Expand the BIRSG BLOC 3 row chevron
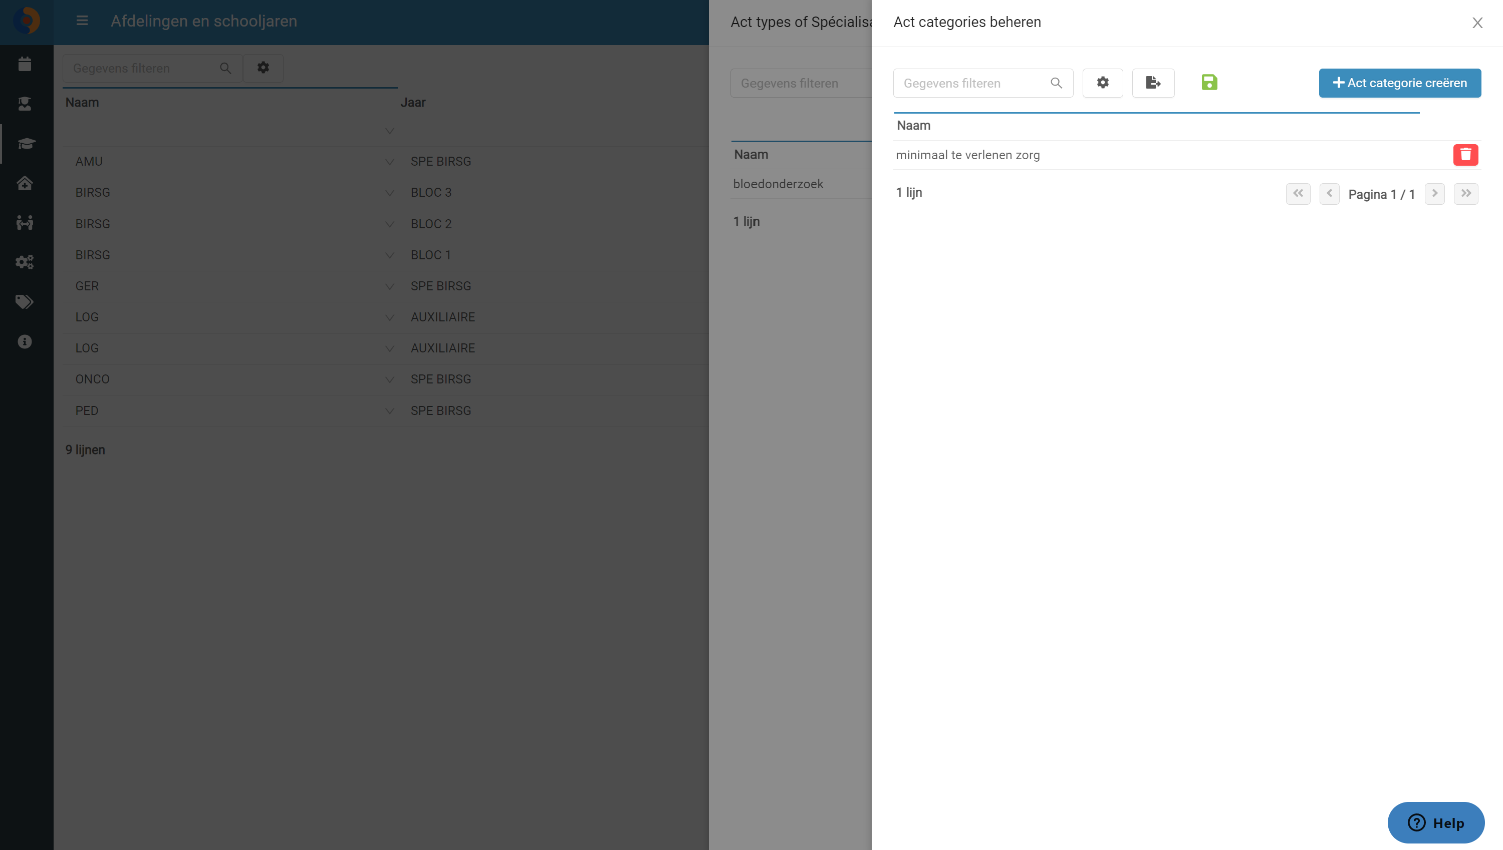Image resolution: width=1503 pixels, height=850 pixels. point(389,193)
